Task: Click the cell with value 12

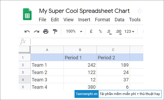Action: pos(80,80)
